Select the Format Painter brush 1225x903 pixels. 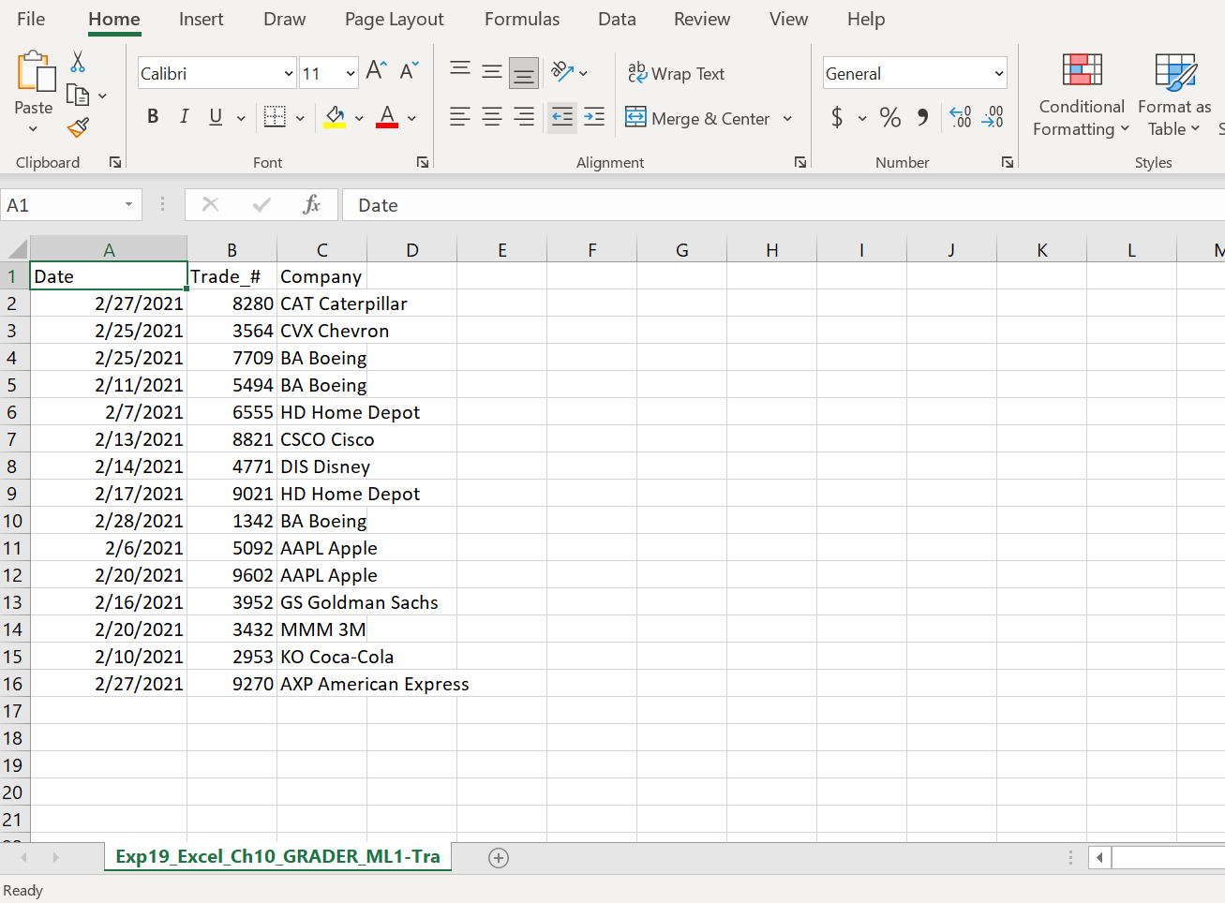click(x=78, y=127)
